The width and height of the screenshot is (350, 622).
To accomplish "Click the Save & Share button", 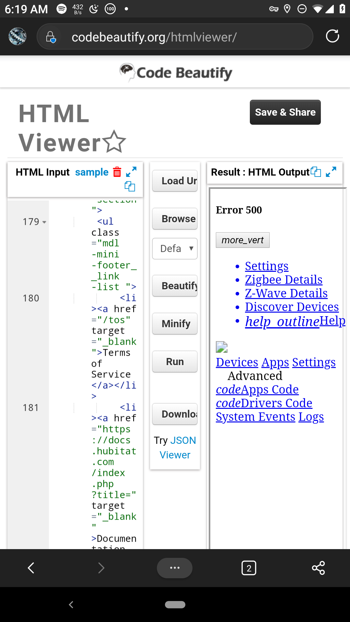I will [285, 112].
